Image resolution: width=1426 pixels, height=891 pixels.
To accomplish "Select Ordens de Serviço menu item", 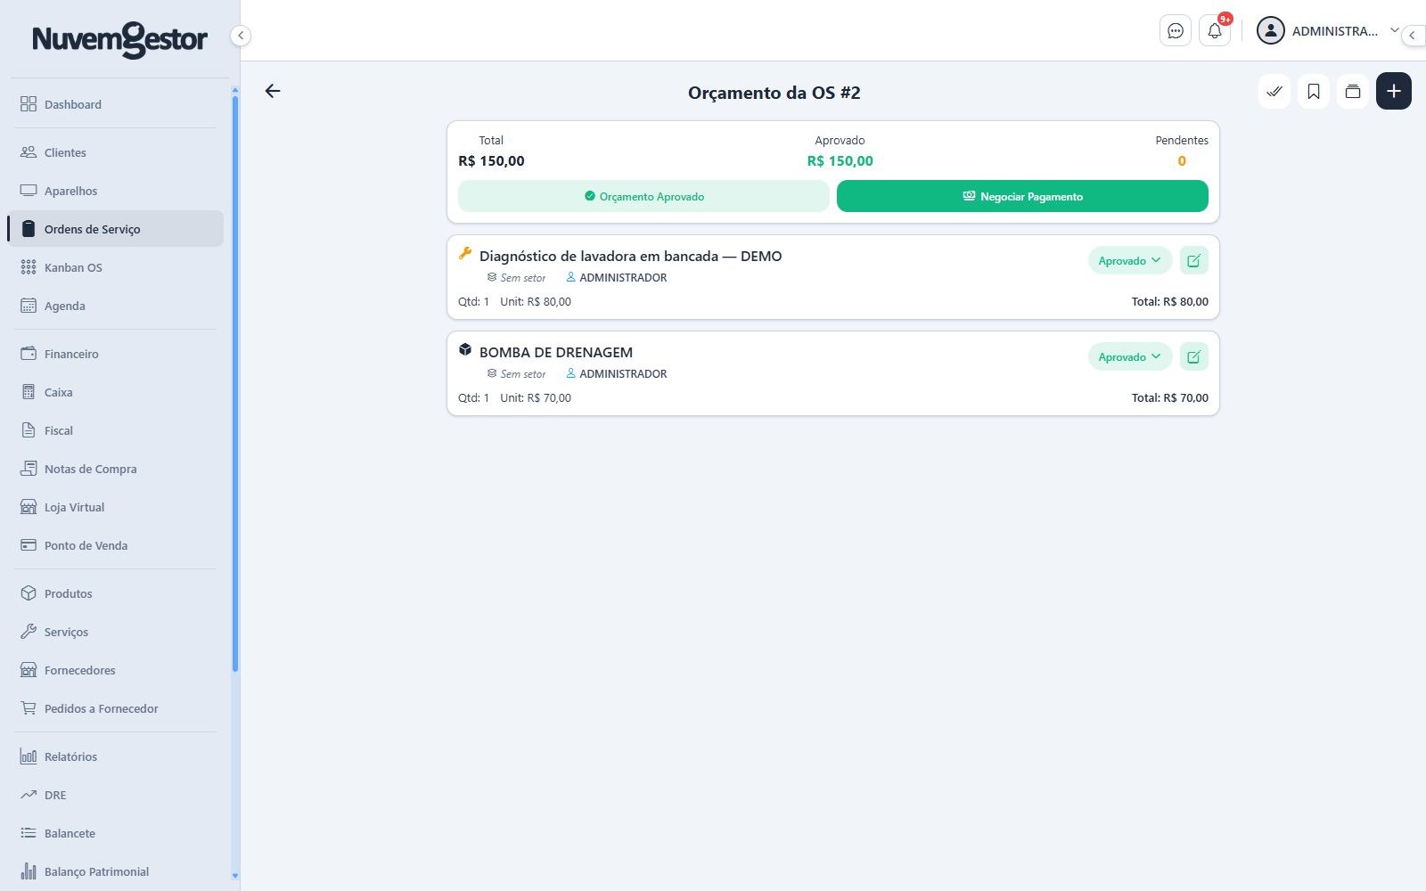I will (x=116, y=229).
